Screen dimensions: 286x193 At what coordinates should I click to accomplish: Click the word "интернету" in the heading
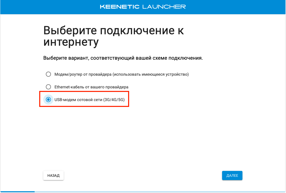(71, 42)
